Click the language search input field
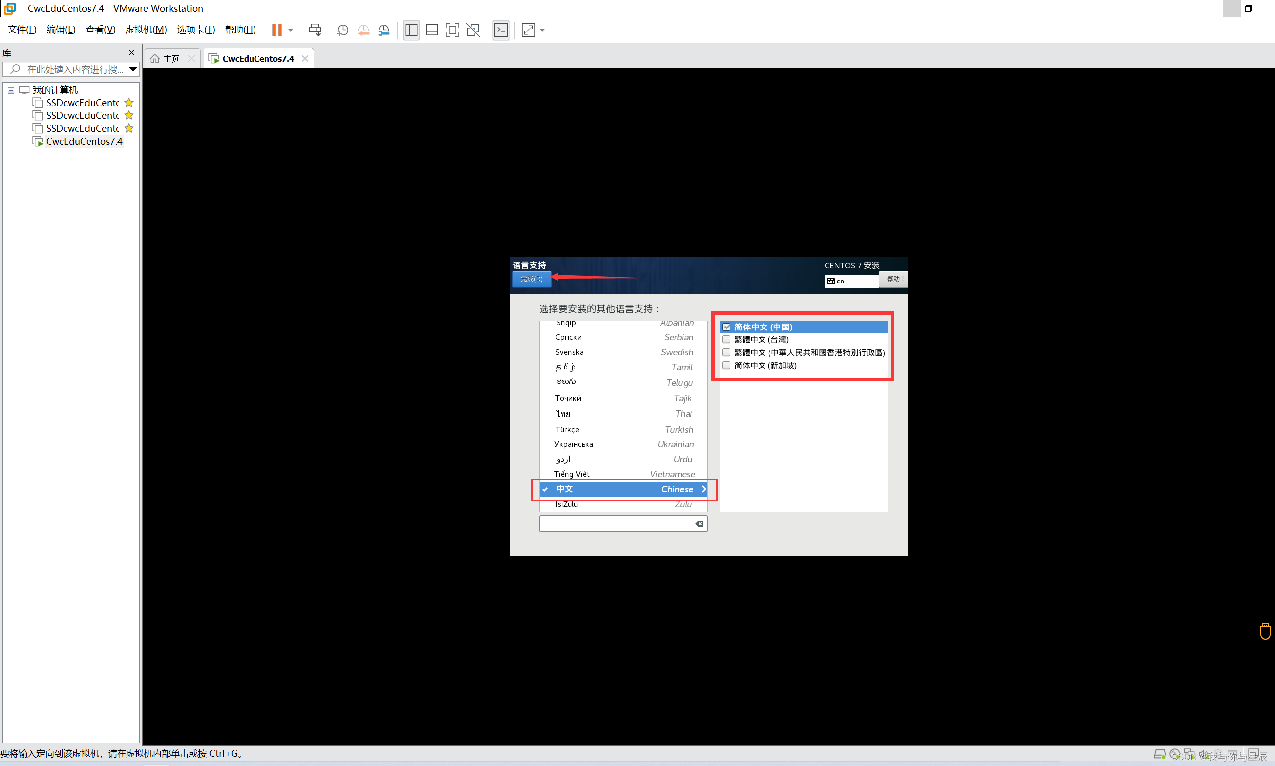Image resolution: width=1275 pixels, height=766 pixels. [617, 524]
